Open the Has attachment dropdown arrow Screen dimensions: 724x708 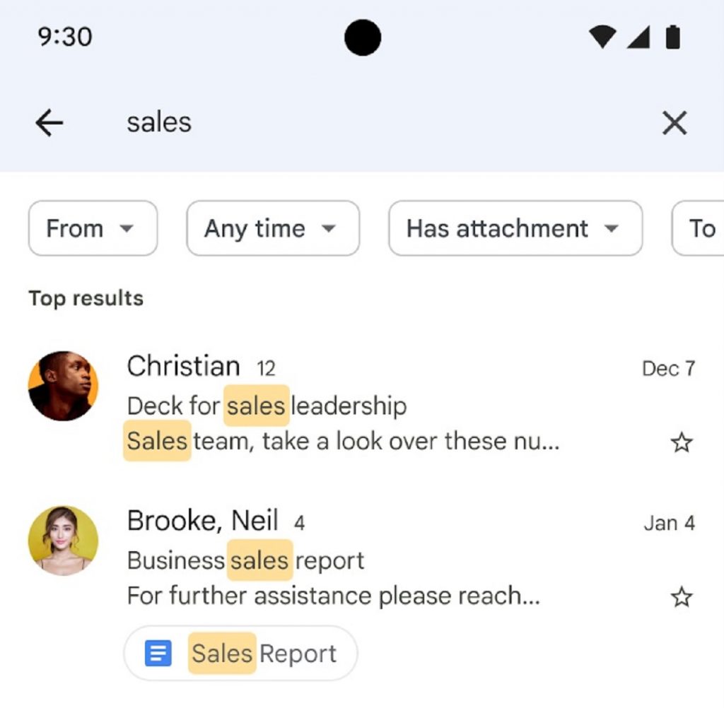pos(612,228)
